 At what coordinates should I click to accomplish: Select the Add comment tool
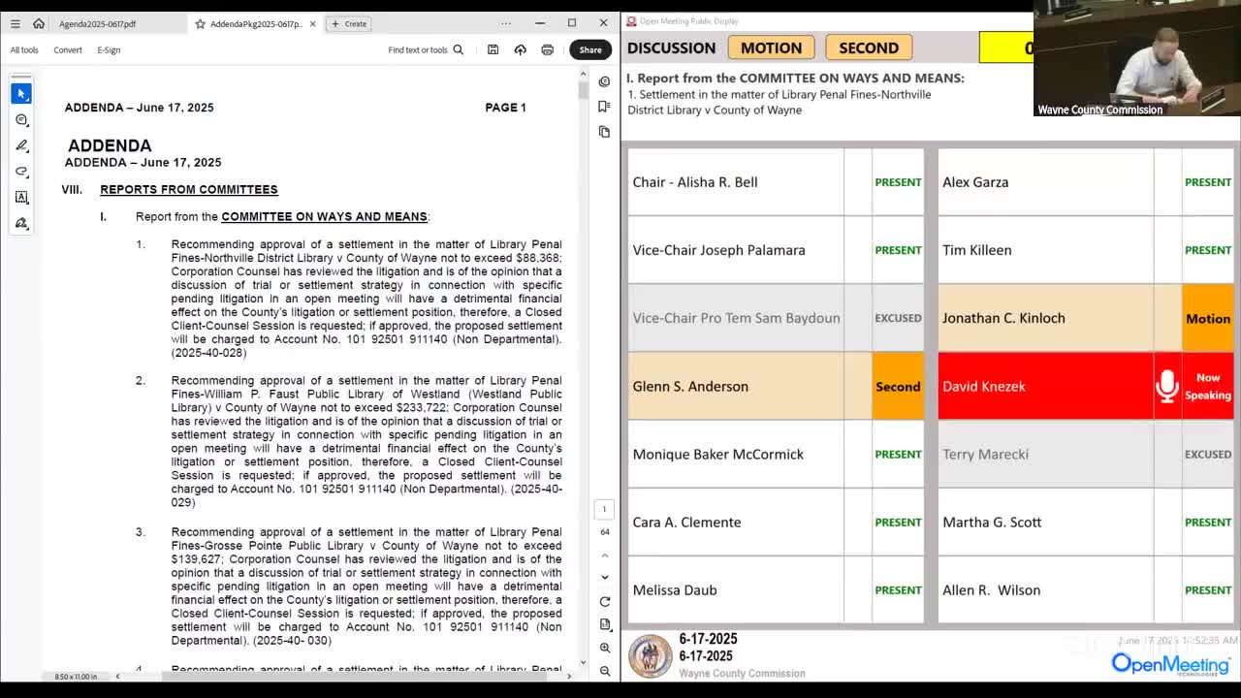21,119
